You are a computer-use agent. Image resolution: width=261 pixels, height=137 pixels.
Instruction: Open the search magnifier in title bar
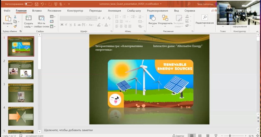pyautogui.click(x=189, y=4)
